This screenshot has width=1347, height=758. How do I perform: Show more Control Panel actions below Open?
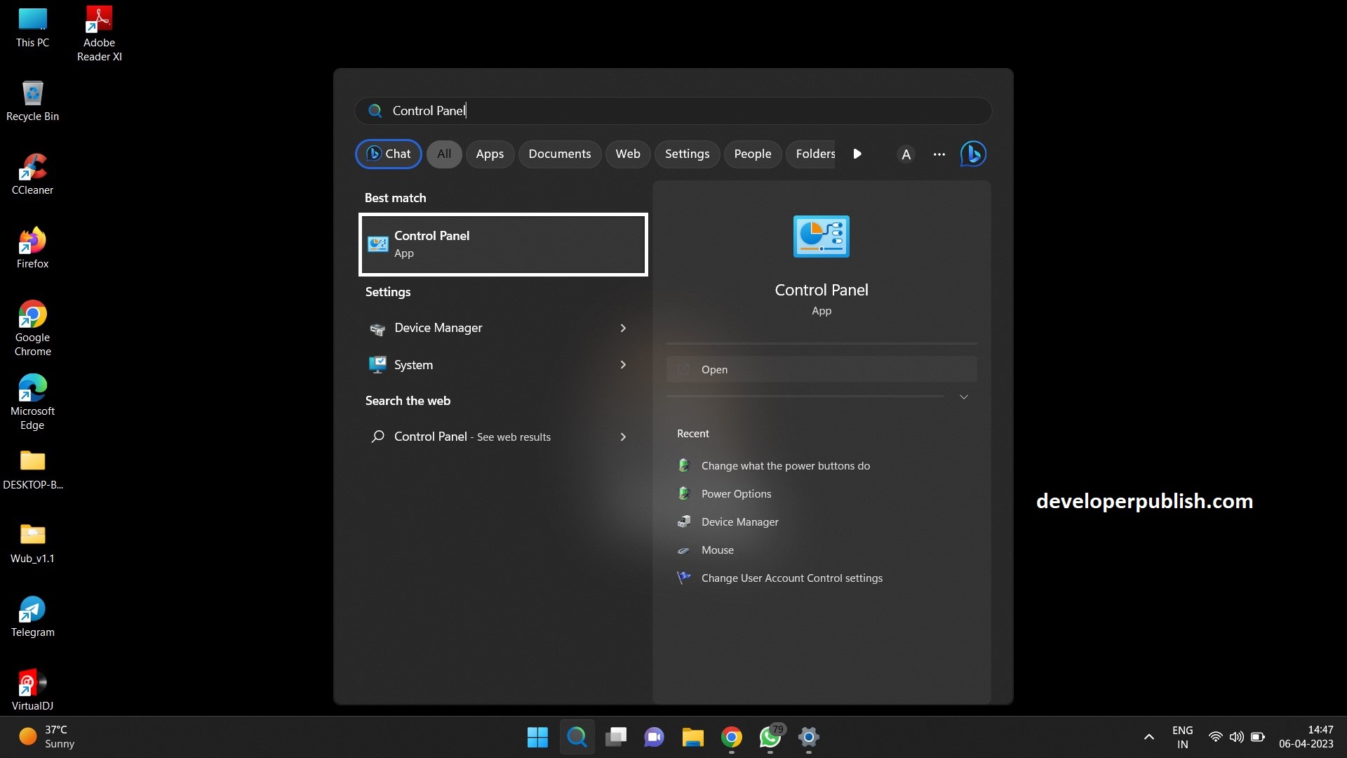(964, 396)
